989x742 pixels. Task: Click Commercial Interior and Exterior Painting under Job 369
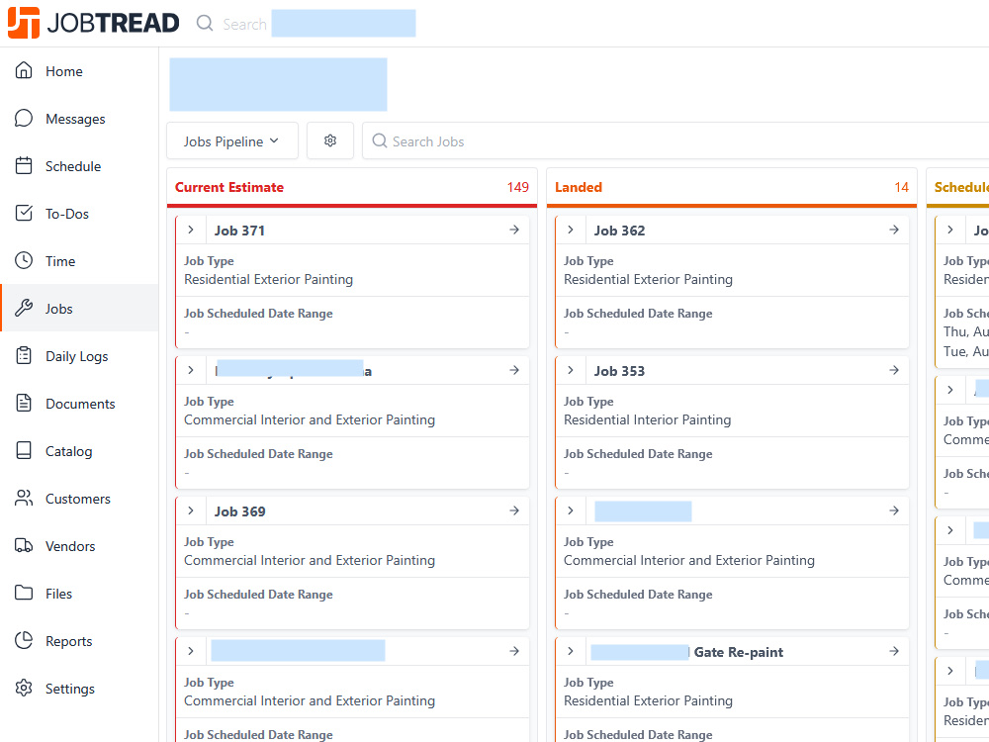[310, 560]
